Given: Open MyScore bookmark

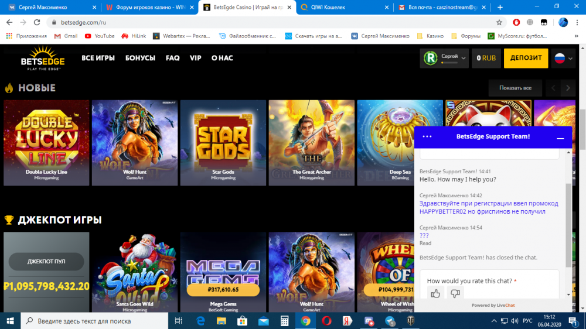Looking at the screenshot, I should point(517,36).
